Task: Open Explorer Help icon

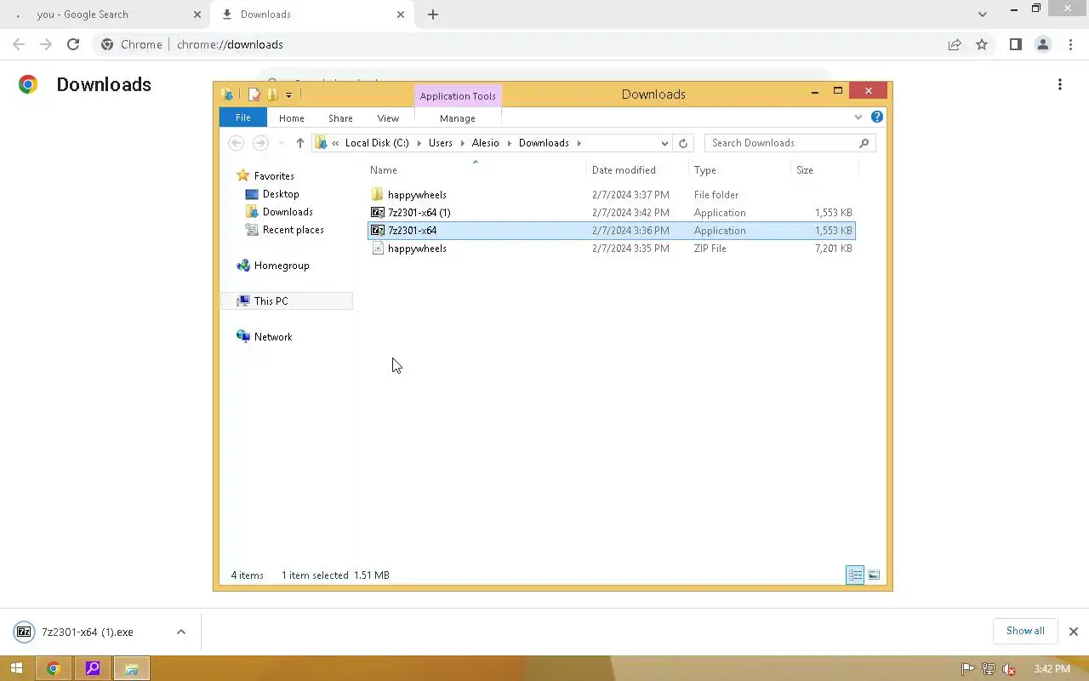Action: [x=877, y=117]
